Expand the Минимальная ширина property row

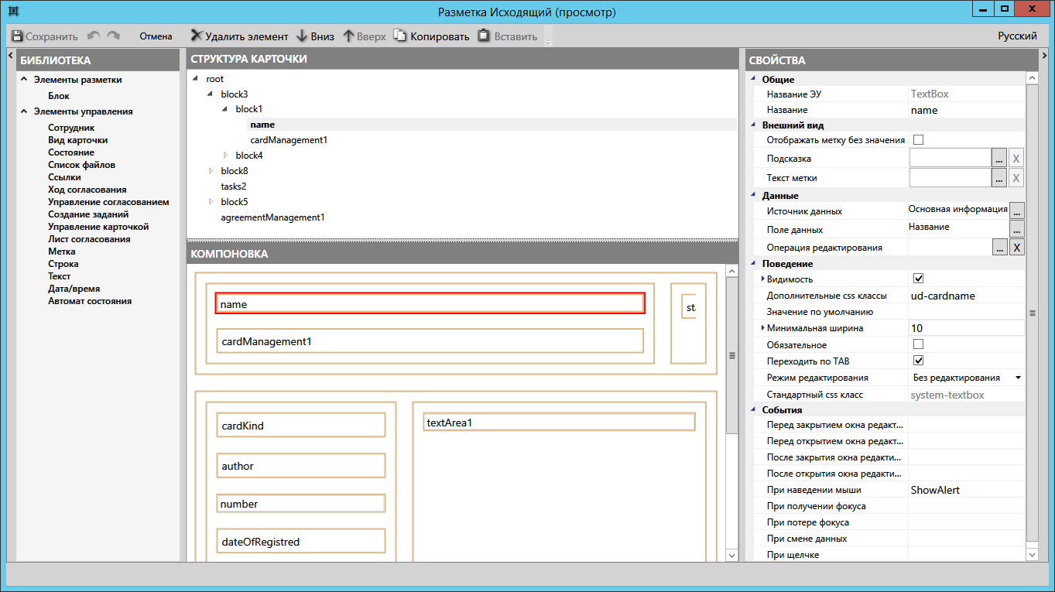tap(763, 328)
